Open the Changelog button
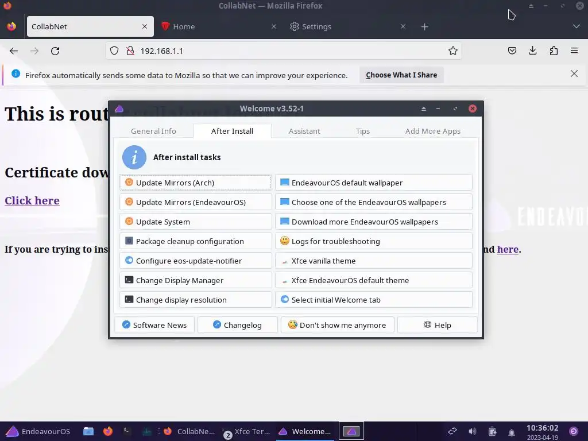Screen dimensions: 588x441 point(237,325)
